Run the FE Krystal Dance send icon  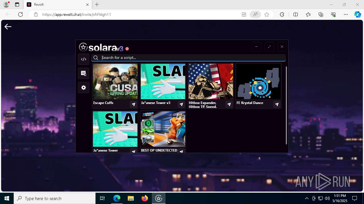point(277,105)
